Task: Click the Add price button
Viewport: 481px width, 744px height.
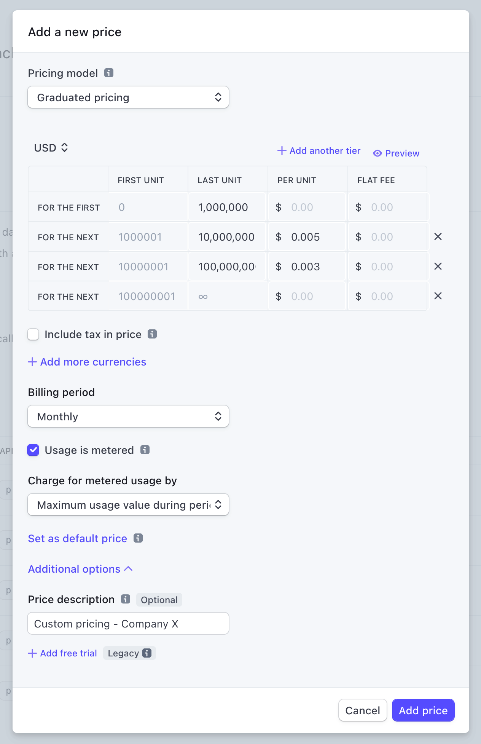Action: click(x=423, y=710)
